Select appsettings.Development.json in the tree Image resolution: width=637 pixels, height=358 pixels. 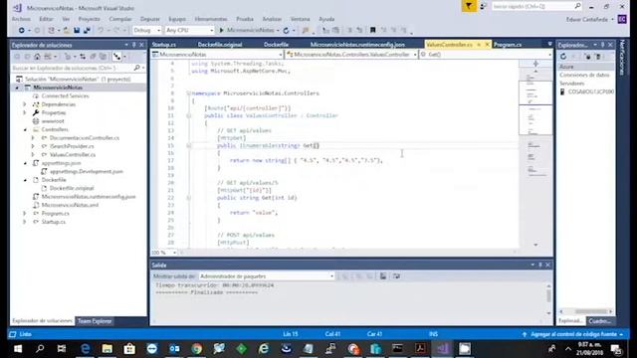87,171
